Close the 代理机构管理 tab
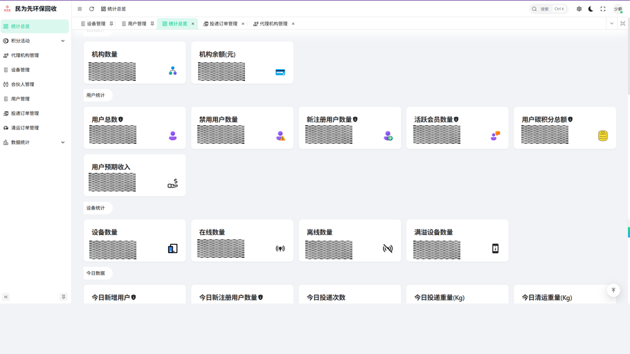 [x=293, y=24]
